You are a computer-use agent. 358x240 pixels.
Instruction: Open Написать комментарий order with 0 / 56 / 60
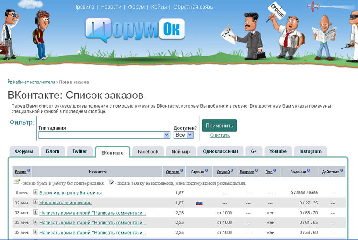(92, 233)
